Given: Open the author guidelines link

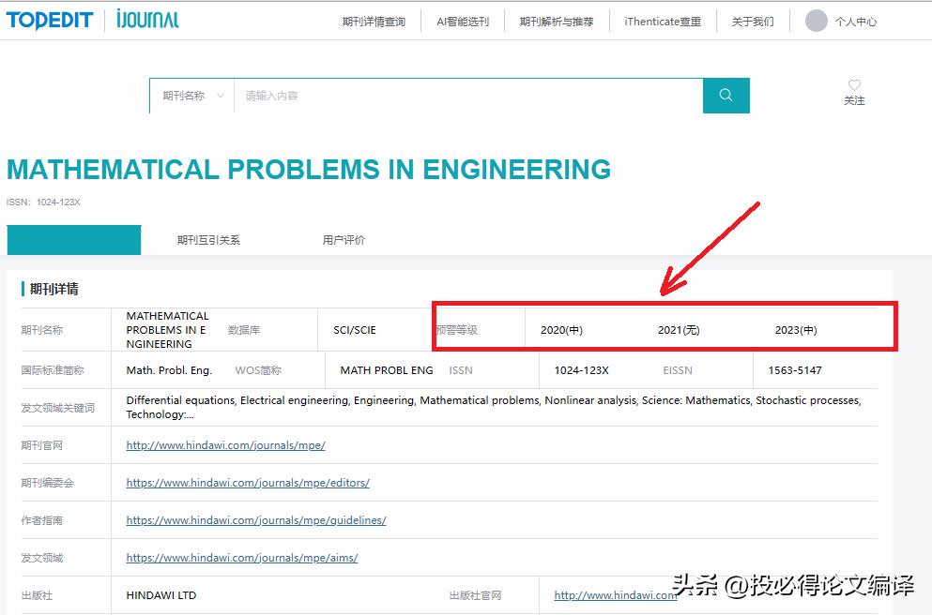Looking at the screenshot, I should (257, 520).
